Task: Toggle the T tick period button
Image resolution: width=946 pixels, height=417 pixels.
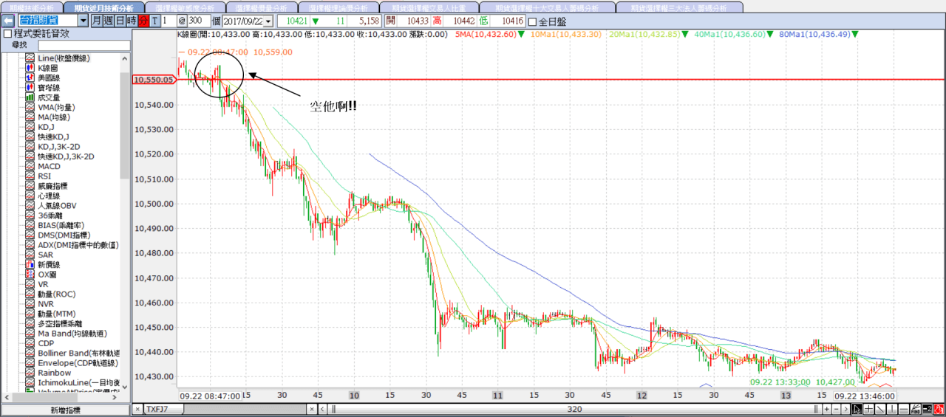Action: (155, 21)
